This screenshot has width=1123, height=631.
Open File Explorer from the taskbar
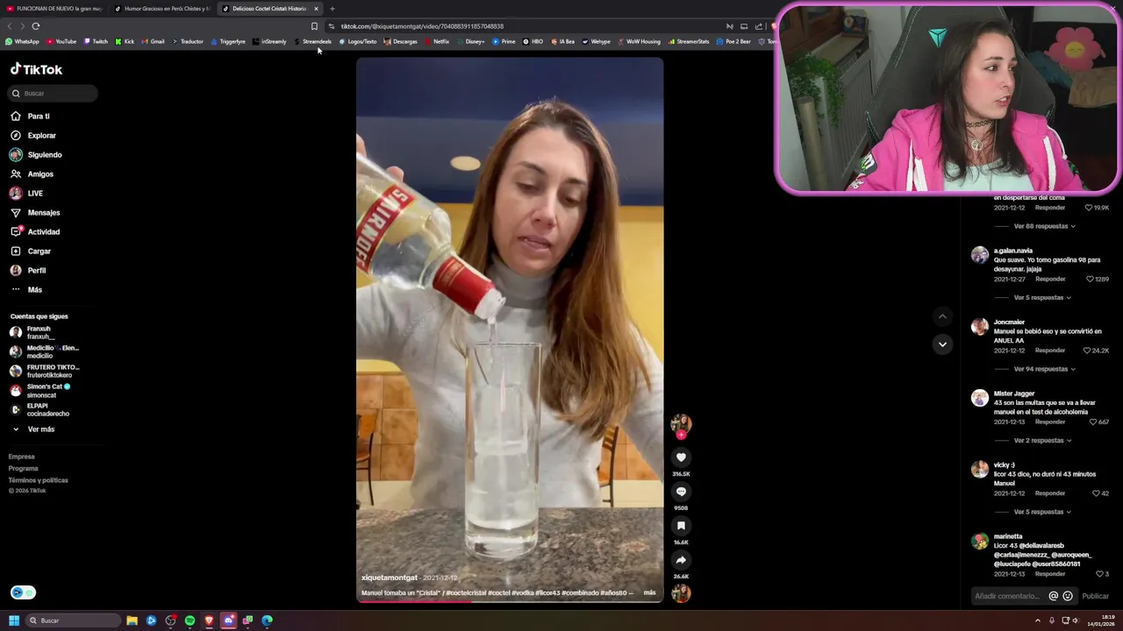pos(132,620)
